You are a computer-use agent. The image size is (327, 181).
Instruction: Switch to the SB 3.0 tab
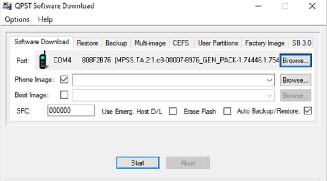pyautogui.click(x=301, y=43)
